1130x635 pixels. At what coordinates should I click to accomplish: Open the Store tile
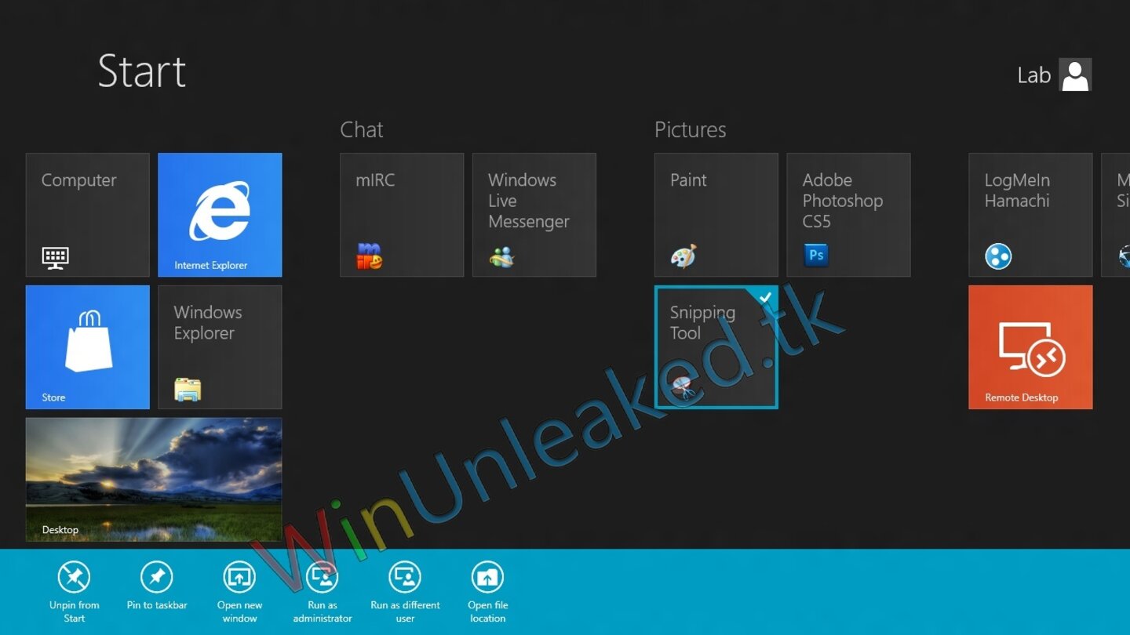point(88,347)
